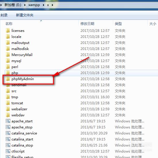
Task: Select the tomcat folder icon
Action: pos(8,103)
